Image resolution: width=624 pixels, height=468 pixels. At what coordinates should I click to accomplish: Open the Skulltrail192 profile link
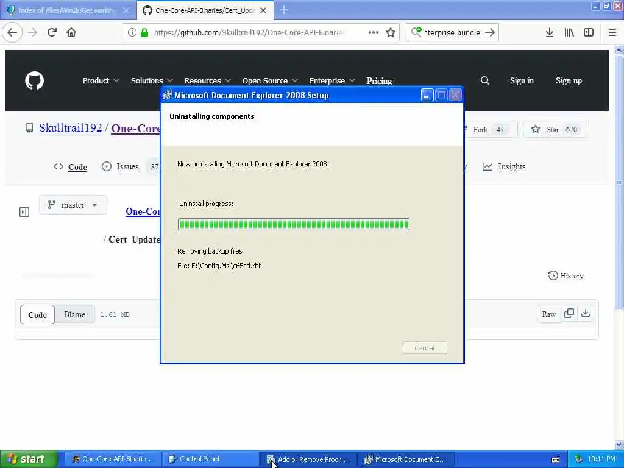pyautogui.click(x=71, y=128)
